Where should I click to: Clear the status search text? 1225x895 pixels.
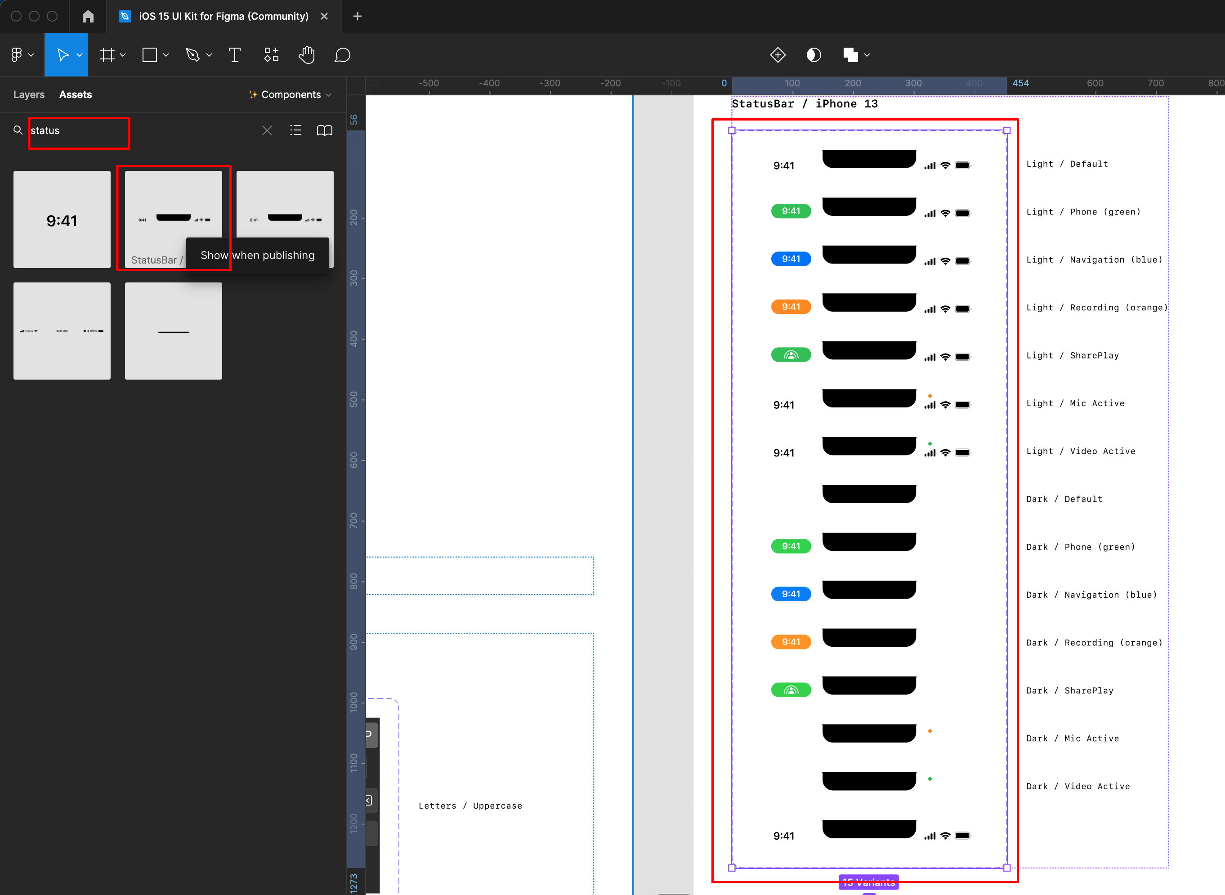point(267,130)
